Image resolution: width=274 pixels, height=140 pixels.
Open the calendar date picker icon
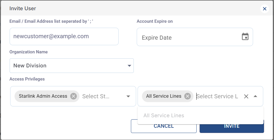(245, 37)
